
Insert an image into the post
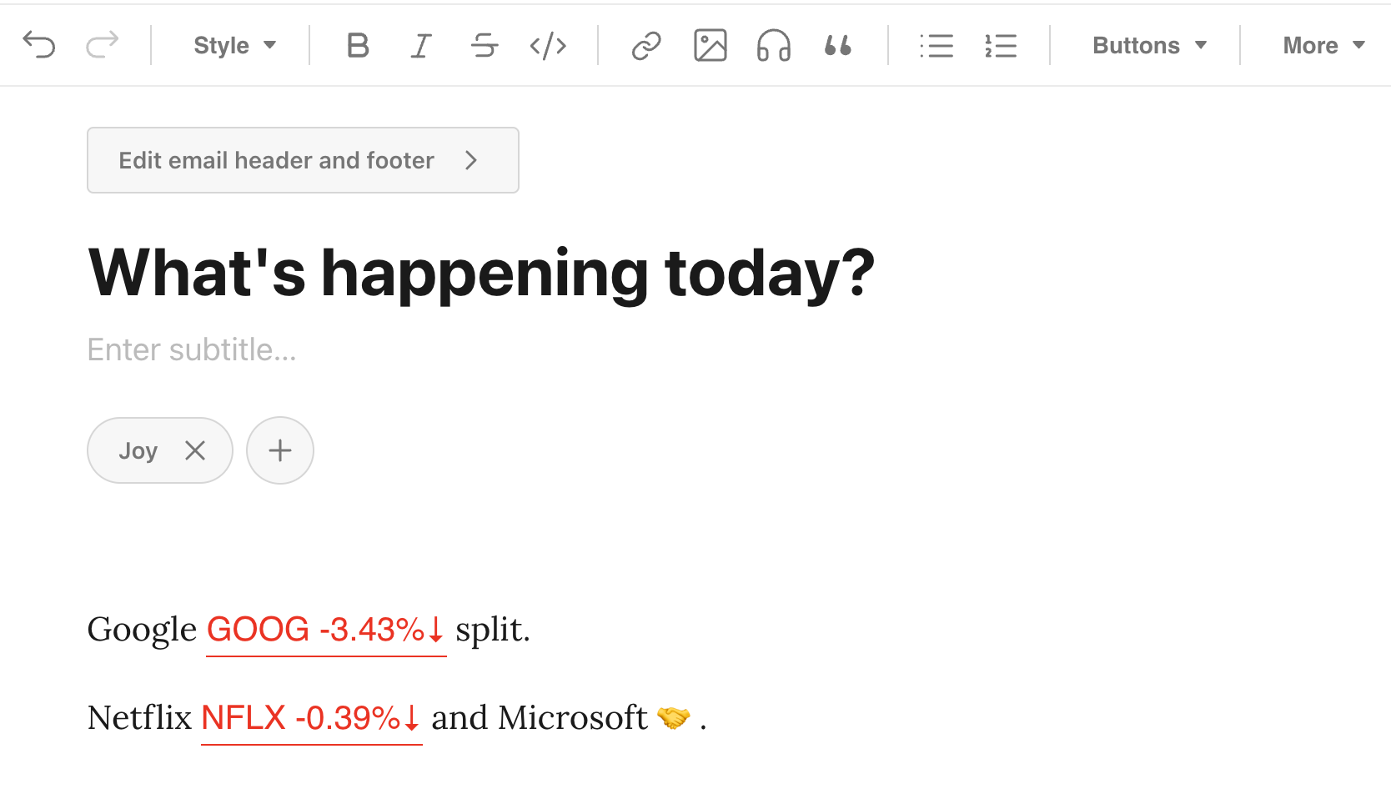pos(711,45)
